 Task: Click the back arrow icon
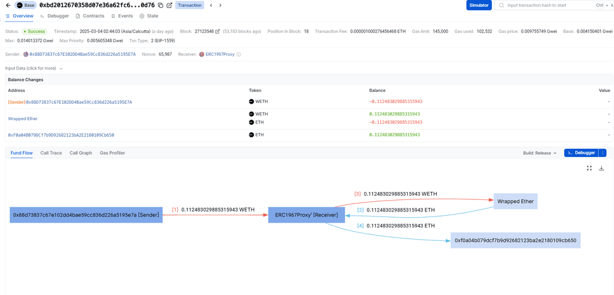click(8, 6)
